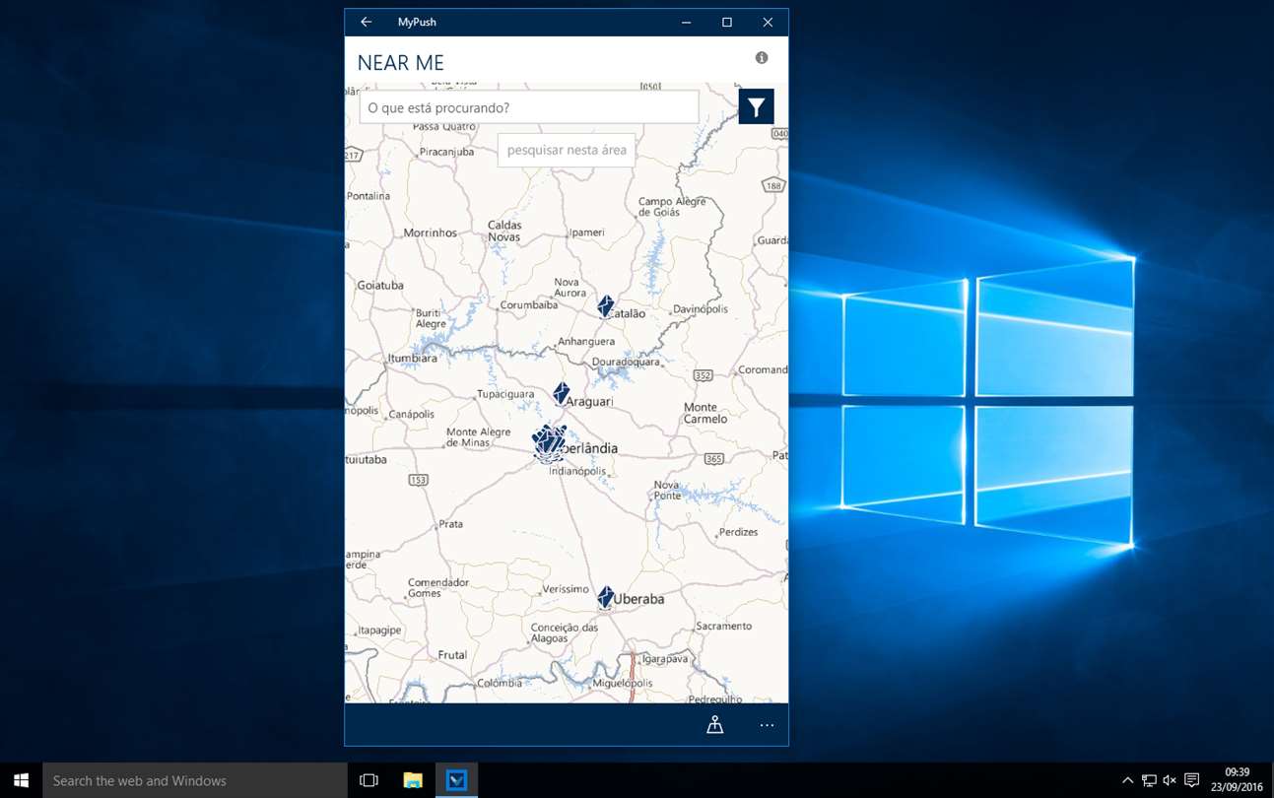Click the 'Veríssimo' map label
The width and height of the screenshot is (1274, 798).
click(566, 589)
